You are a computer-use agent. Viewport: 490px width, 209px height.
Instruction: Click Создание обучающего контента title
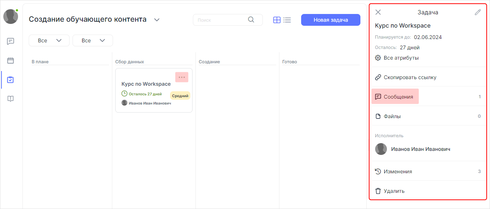[x=88, y=19]
